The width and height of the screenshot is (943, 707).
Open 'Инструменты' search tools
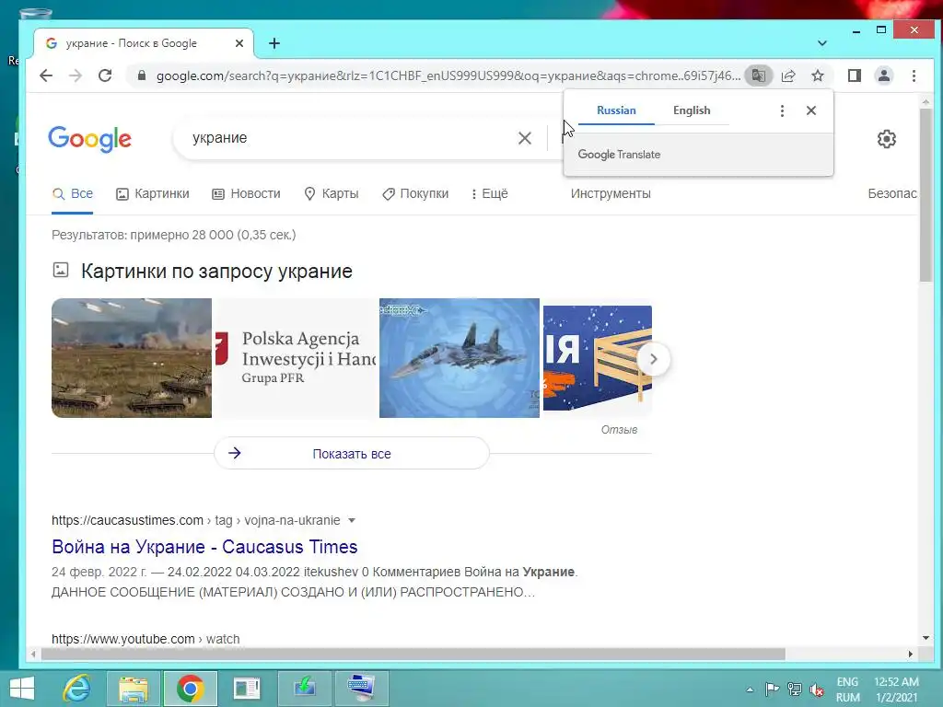tap(611, 193)
